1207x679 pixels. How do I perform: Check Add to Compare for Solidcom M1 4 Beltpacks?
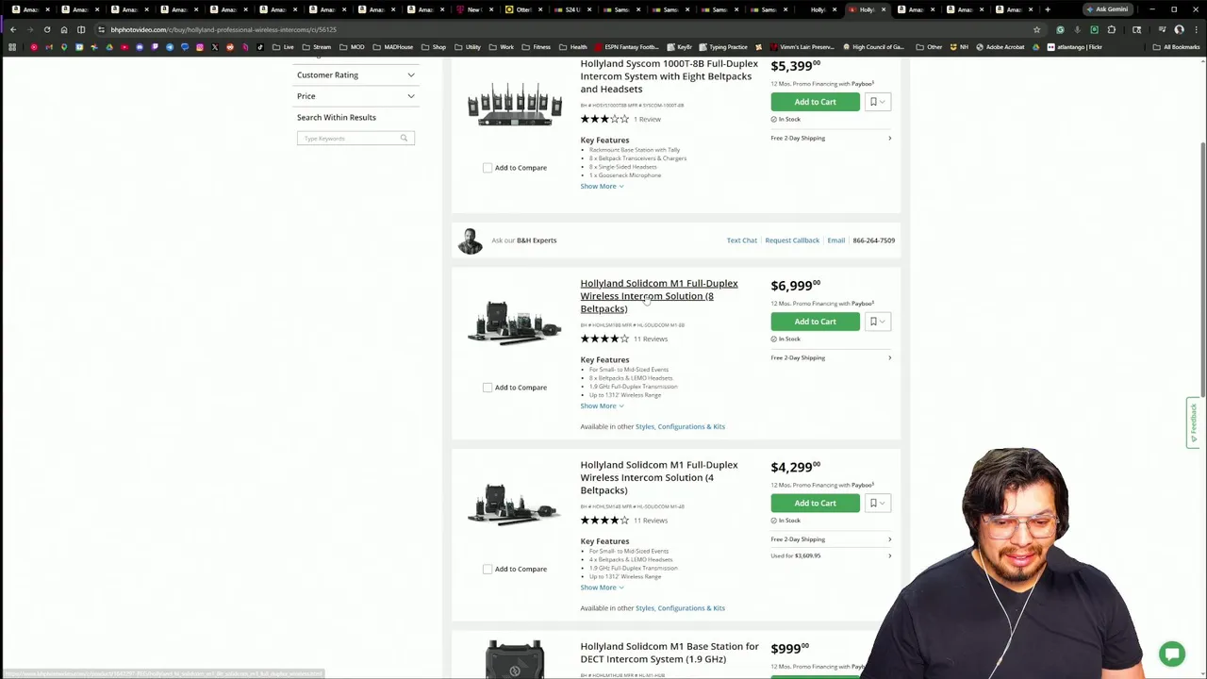click(488, 569)
